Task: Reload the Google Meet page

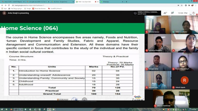Action: pyautogui.click(x=9, y=5)
